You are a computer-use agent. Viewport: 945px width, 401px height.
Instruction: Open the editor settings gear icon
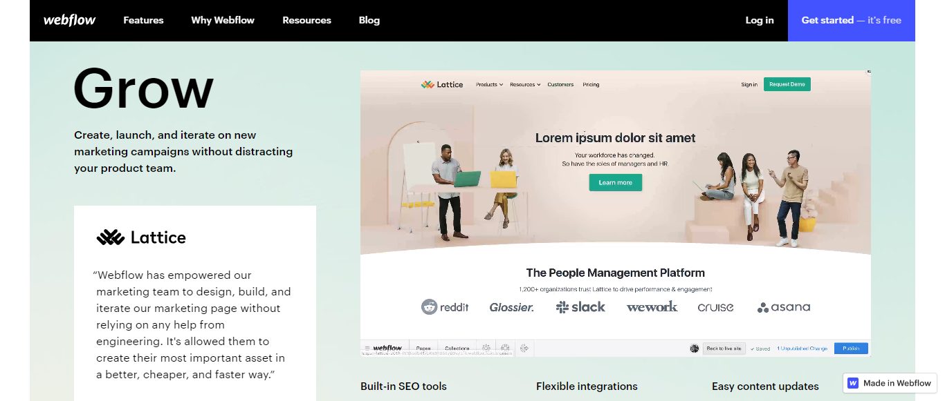[486, 349]
